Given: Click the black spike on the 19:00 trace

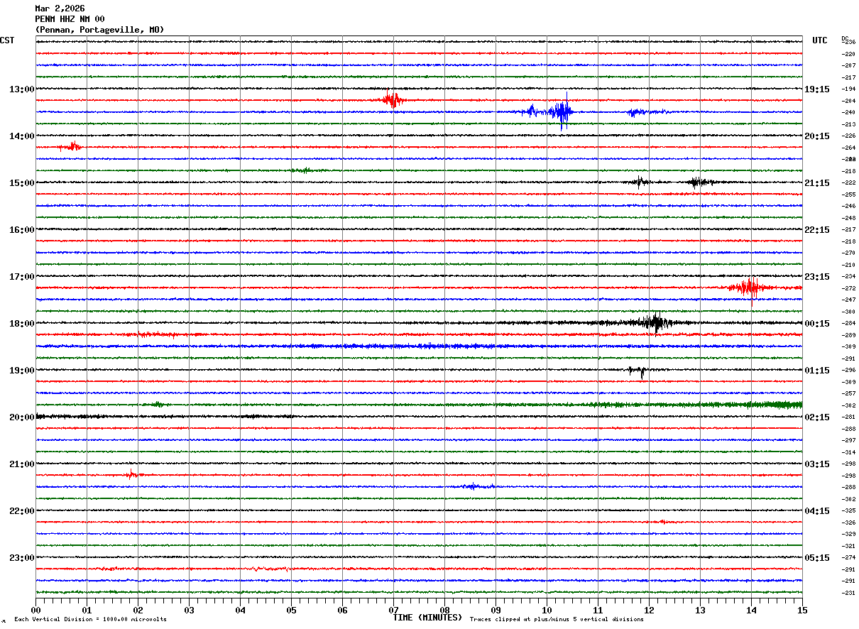Looking at the screenshot, I should (640, 371).
